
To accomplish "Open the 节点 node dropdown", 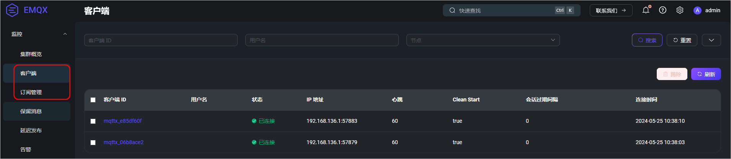I will pos(483,40).
